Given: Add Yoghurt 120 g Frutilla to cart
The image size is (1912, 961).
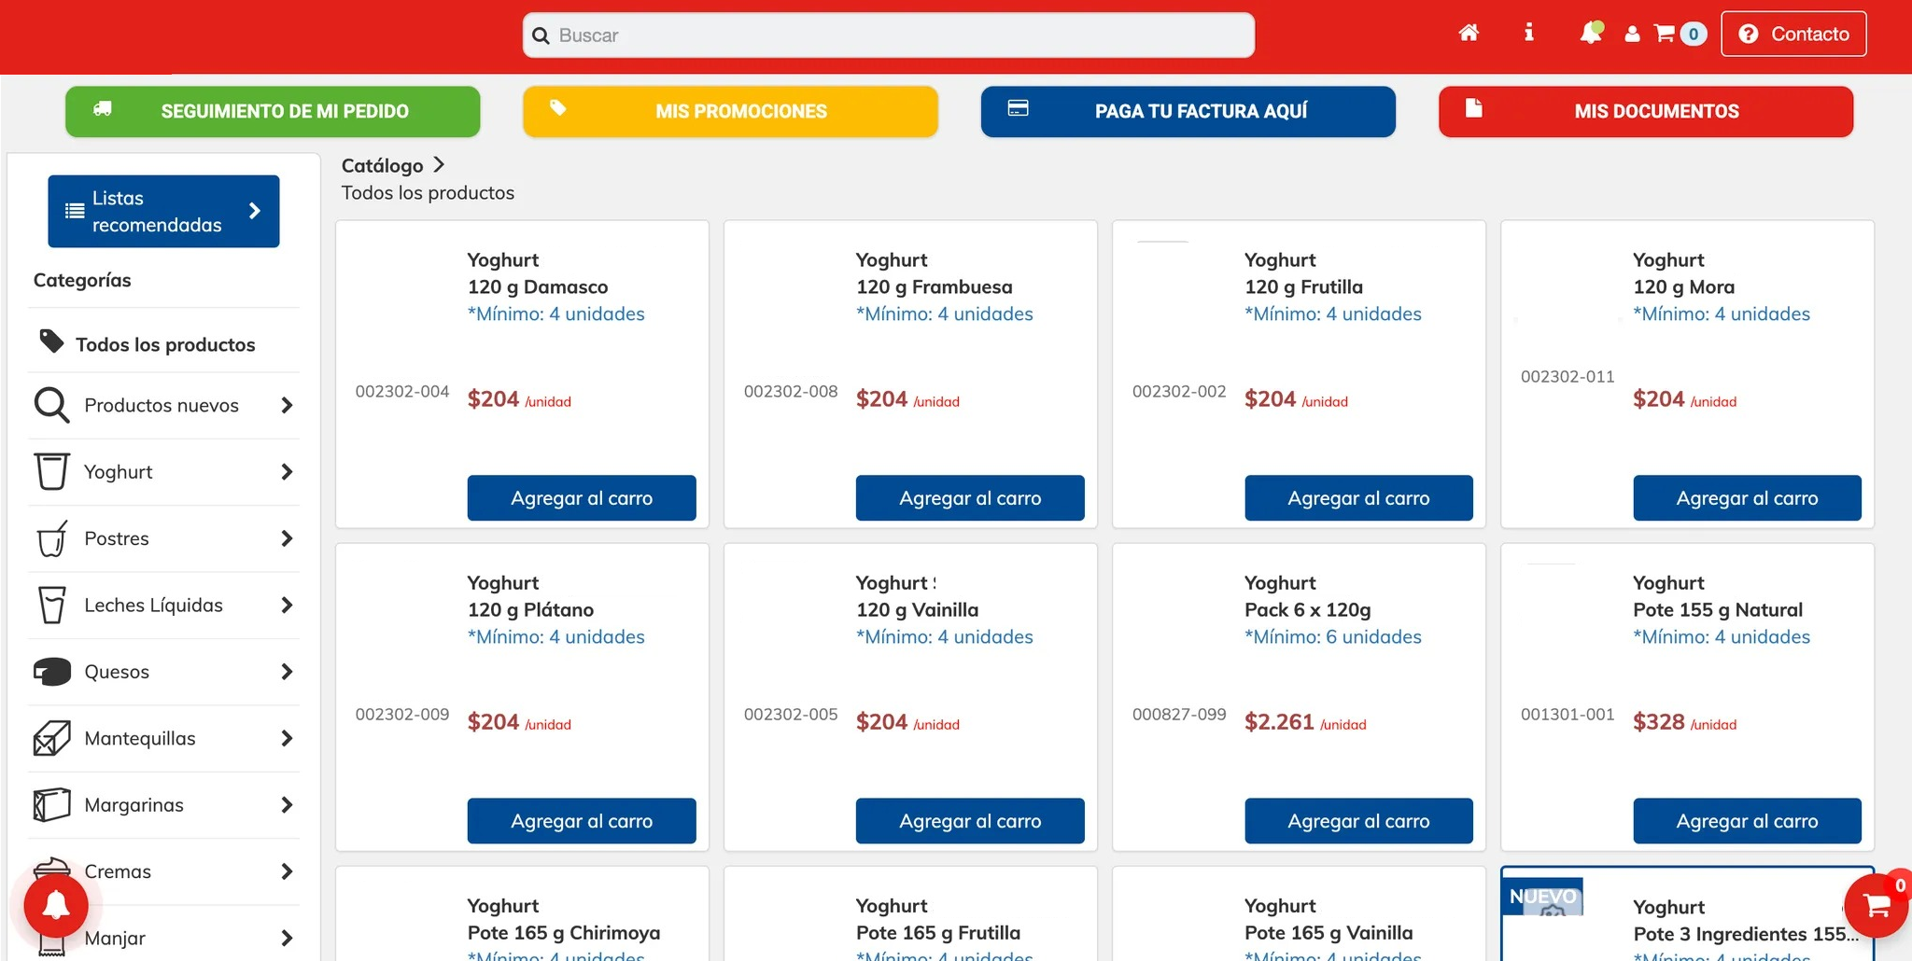Looking at the screenshot, I should 1358,498.
